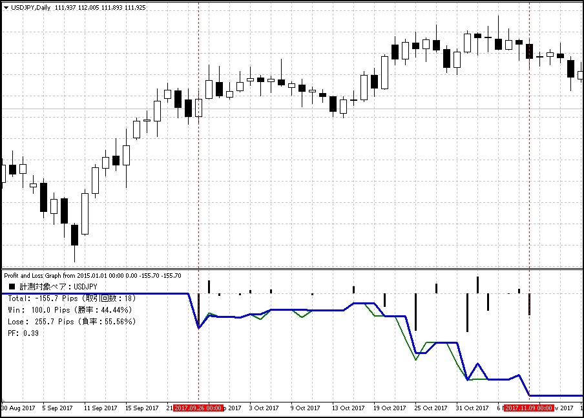
Task: Click the 3 Oct 2017 date on time axis
Action: coord(265,408)
